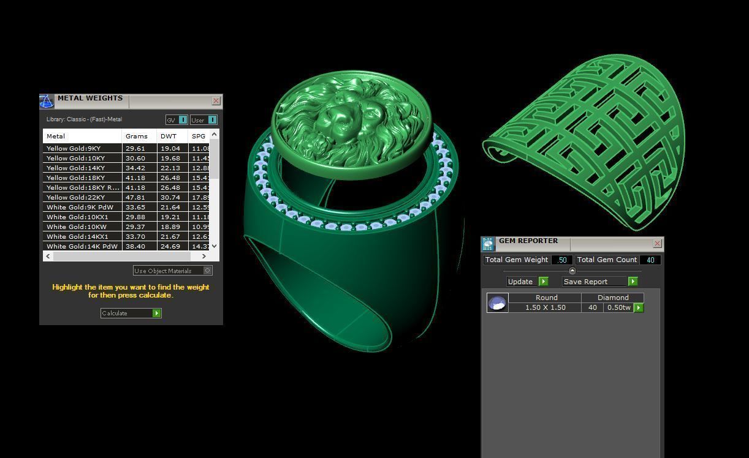The height and width of the screenshot is (458, 749).
Task: Click the lion head signet ring model
Action: [352, 211]
